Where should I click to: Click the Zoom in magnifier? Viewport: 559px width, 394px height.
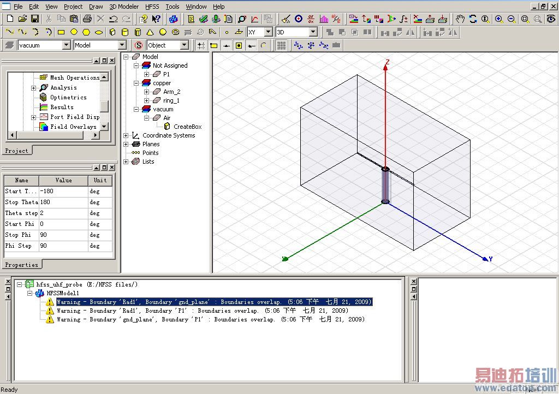click(x=499, y=19)
